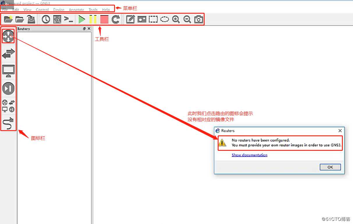The height and width of the screenshot is (224, 353).
Task: Take a screenshot with camera icon
Action: [x=198, y=19]
